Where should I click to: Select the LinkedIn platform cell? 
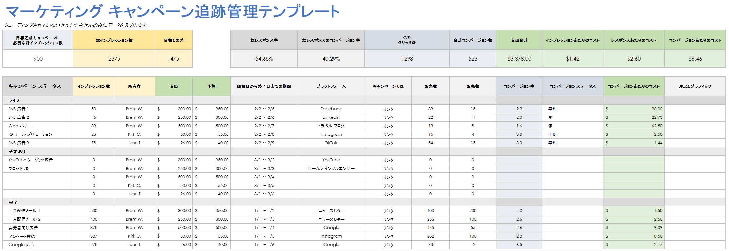point(331,117)
